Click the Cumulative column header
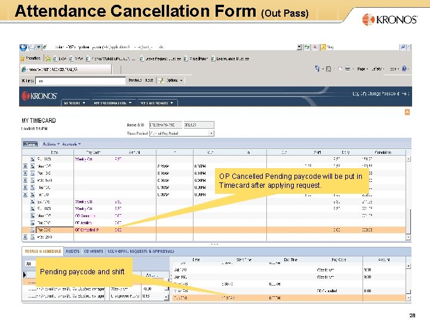Image resolution: width=430 pixels, height=322 pixels. (383, 153)
